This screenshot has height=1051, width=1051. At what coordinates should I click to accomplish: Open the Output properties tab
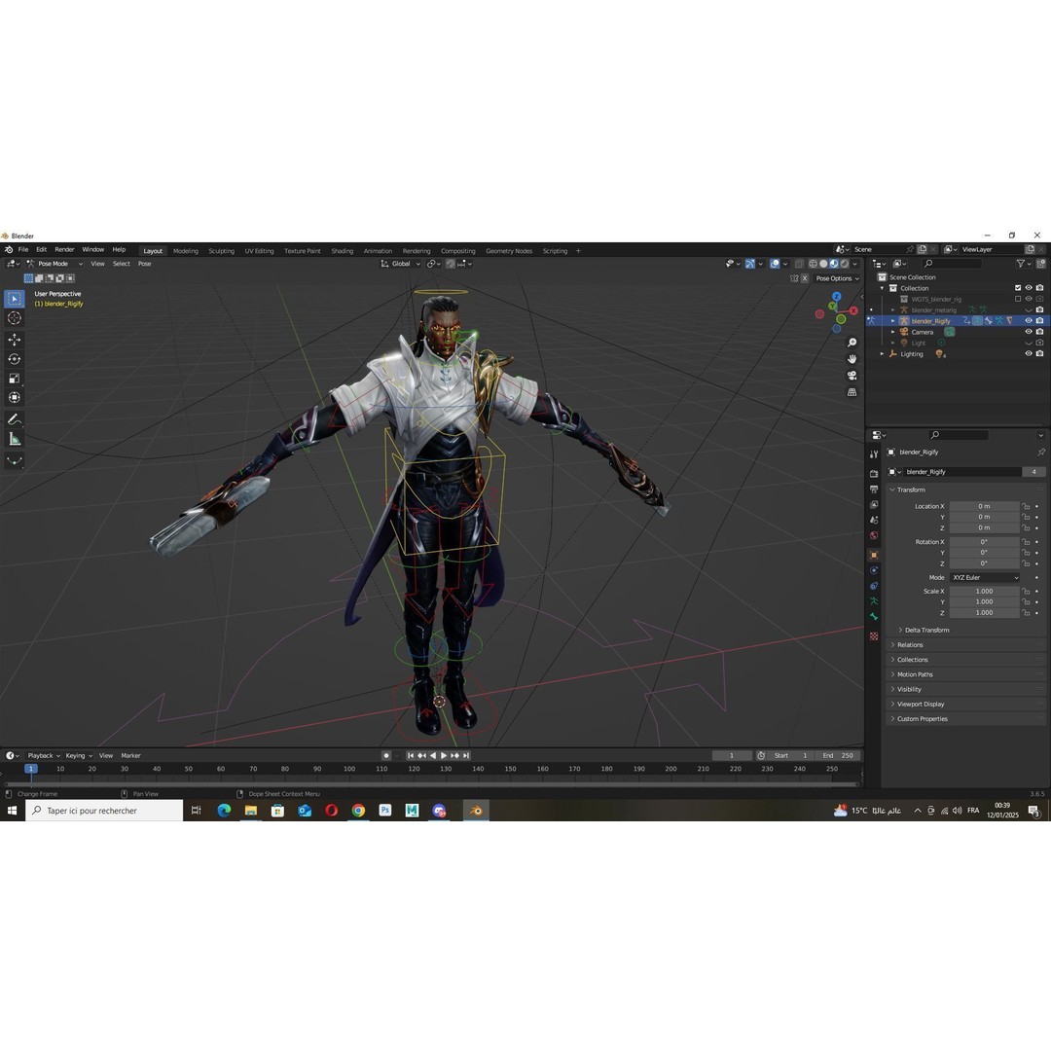click(874, 489)
